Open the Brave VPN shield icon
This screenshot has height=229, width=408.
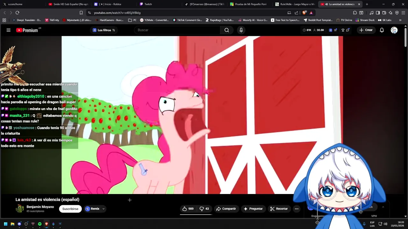click(x=397, y=13)
